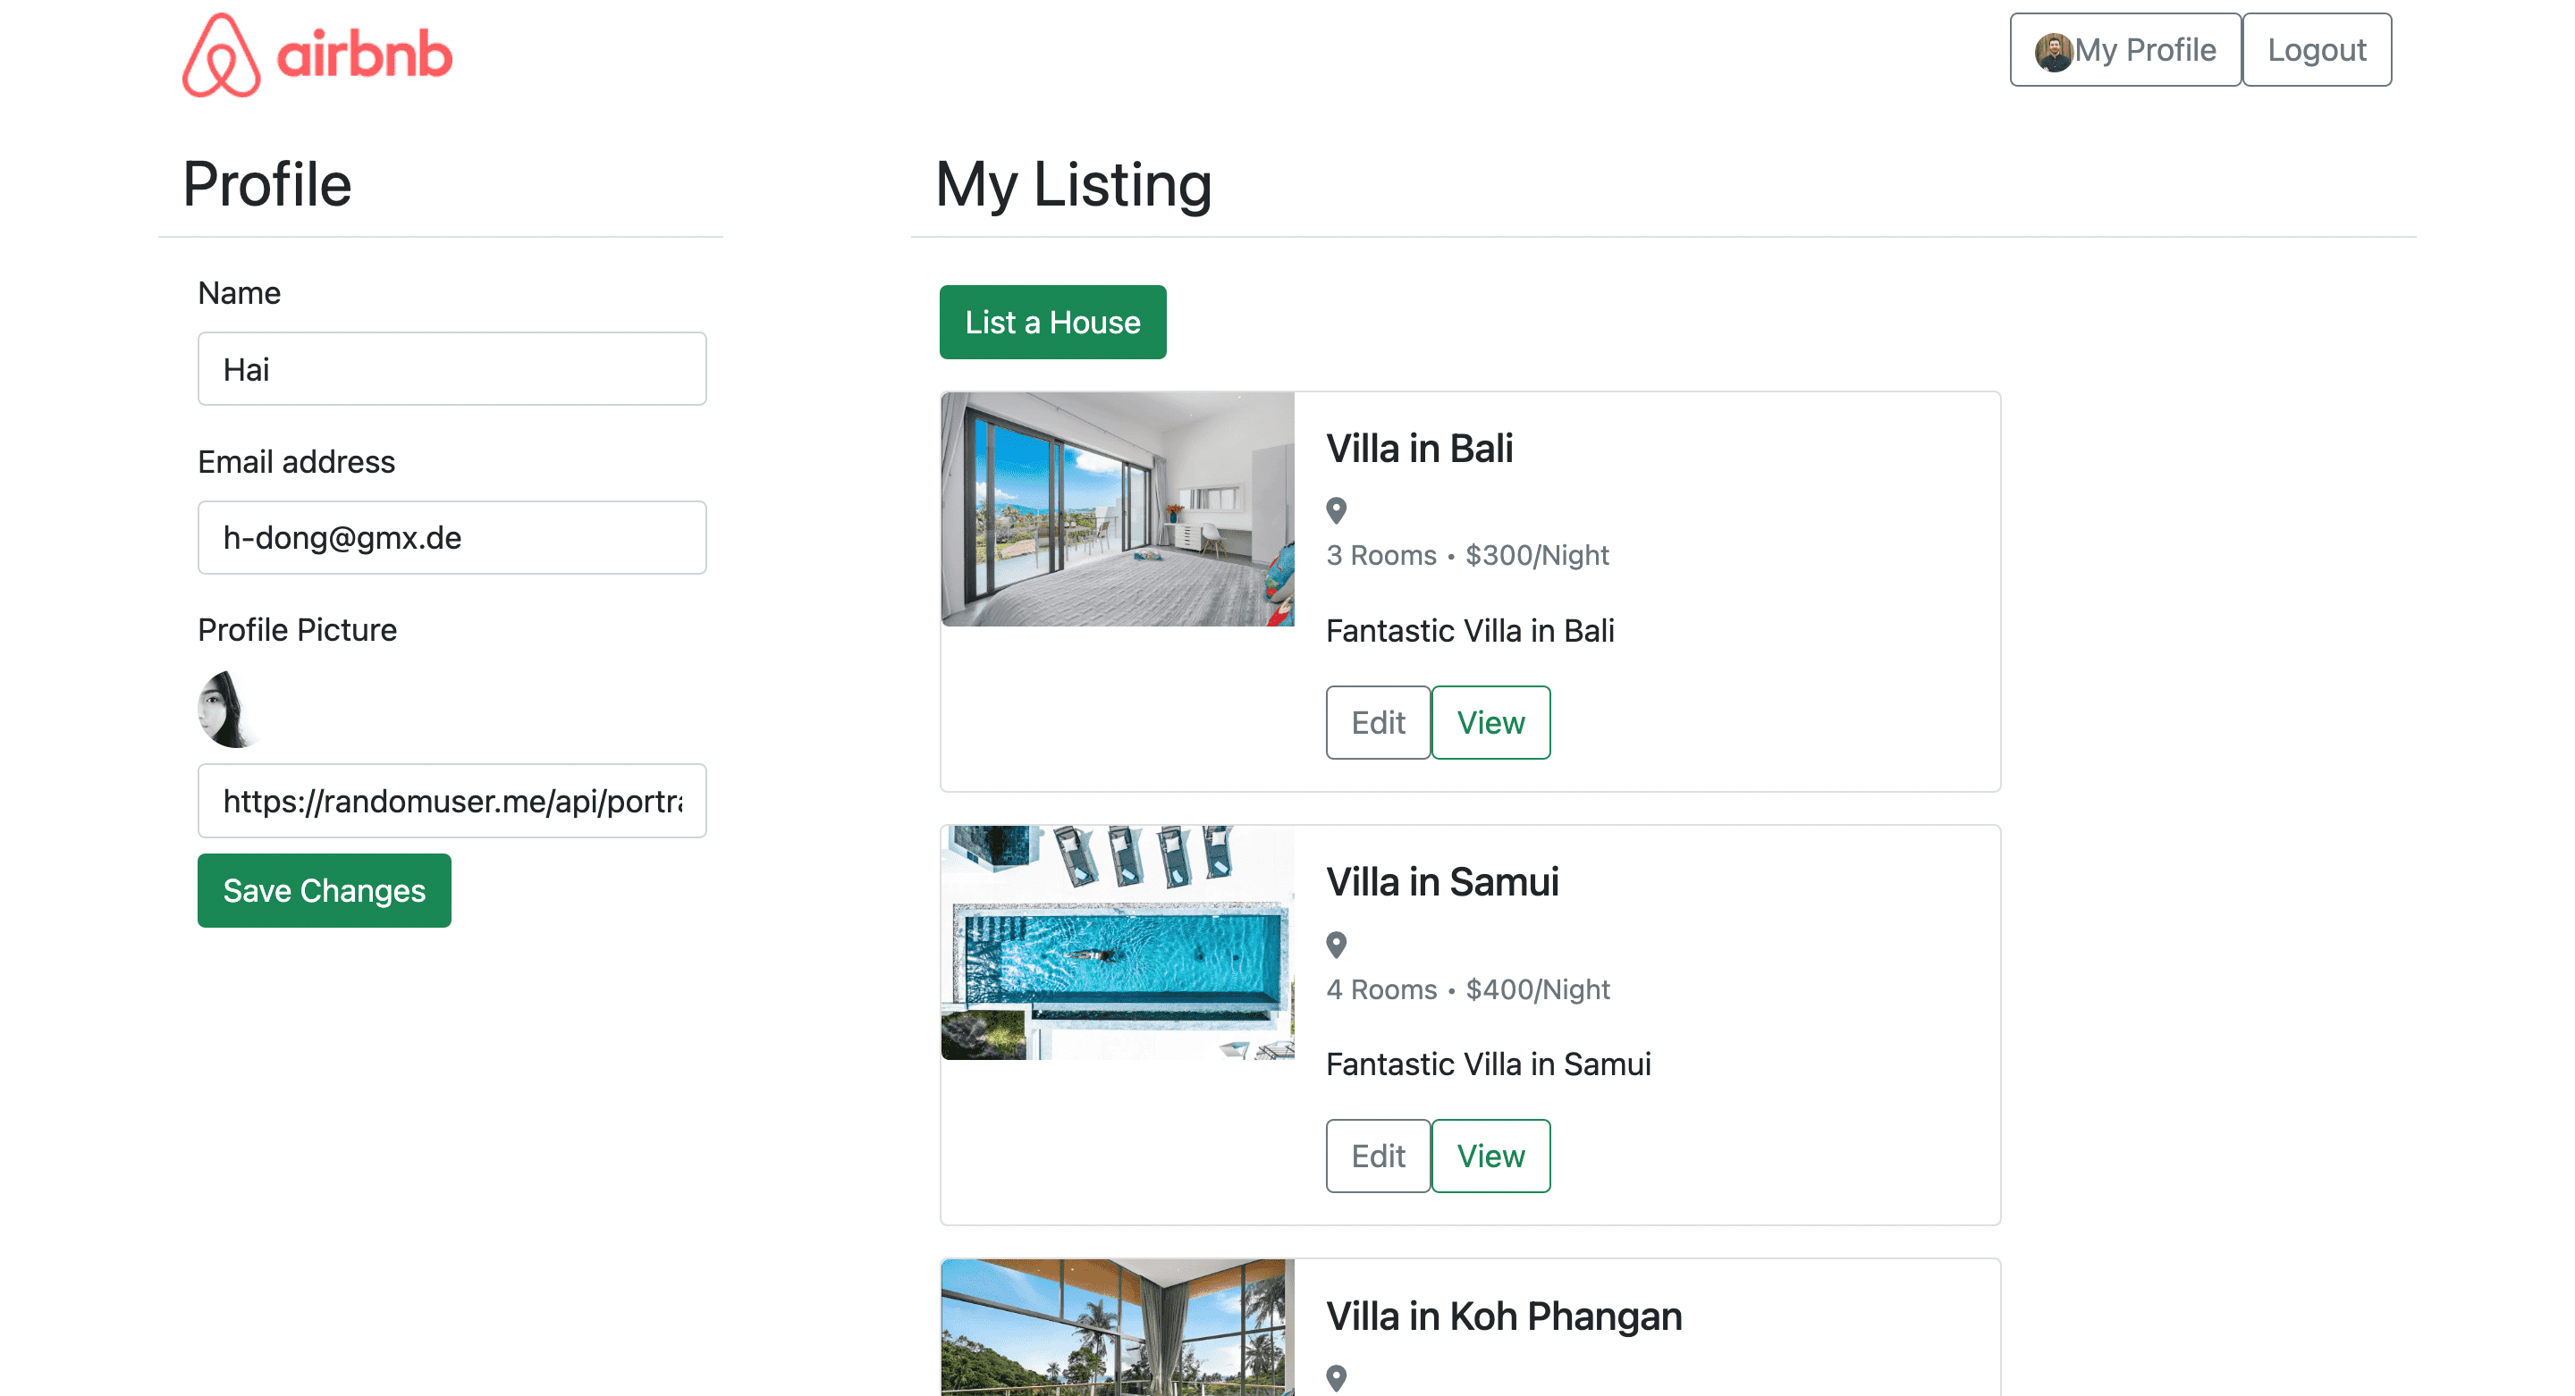This screenshot has width=2575, height=1396.
Task: Focus the Name input field
Action: [x=452, y=369]
